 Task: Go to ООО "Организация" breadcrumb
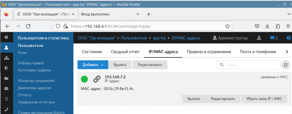pyautogui.click(x=97, y=38)
